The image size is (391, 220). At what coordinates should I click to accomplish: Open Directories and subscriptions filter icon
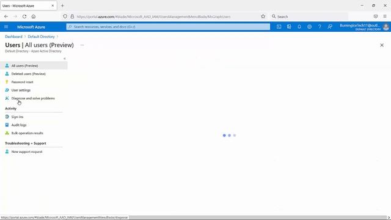click(289, 27)
